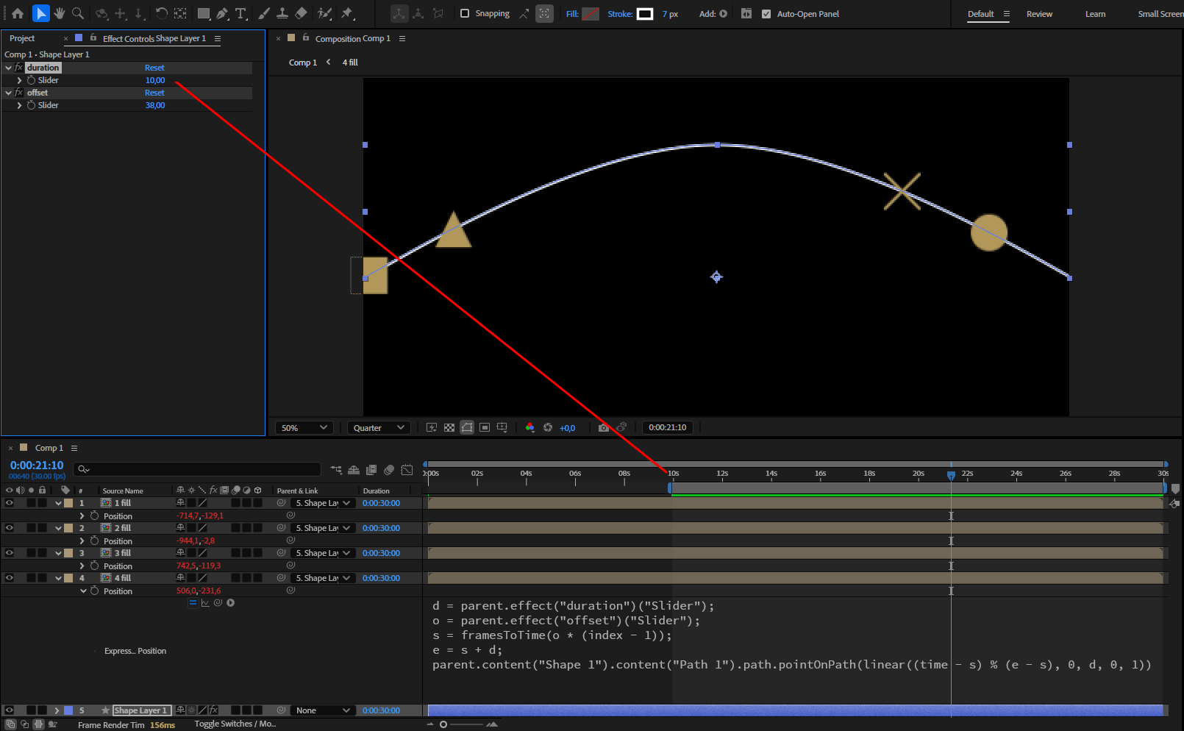The height and width of the screenshot is (731, 1184).
Task: Take a snapshot of the composition view
Action: click(x=603, y=427)
